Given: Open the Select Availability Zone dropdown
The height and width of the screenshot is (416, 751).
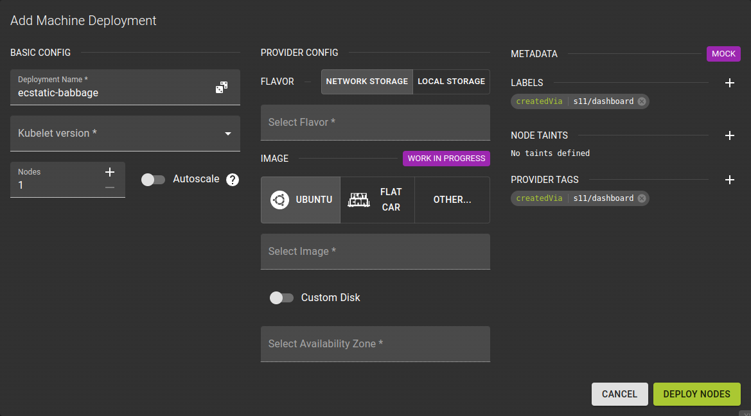Looking at the screenshot, I should pyautogui.click(x=375, y=344).
